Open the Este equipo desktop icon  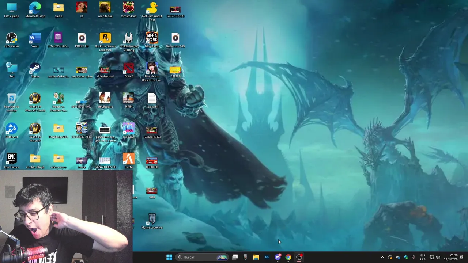pyautogui.click(x=12, y=10)
